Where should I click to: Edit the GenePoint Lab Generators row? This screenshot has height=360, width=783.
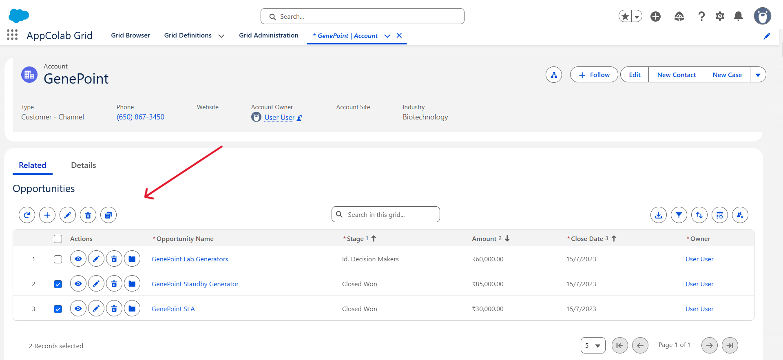click(x=96, y=259)
